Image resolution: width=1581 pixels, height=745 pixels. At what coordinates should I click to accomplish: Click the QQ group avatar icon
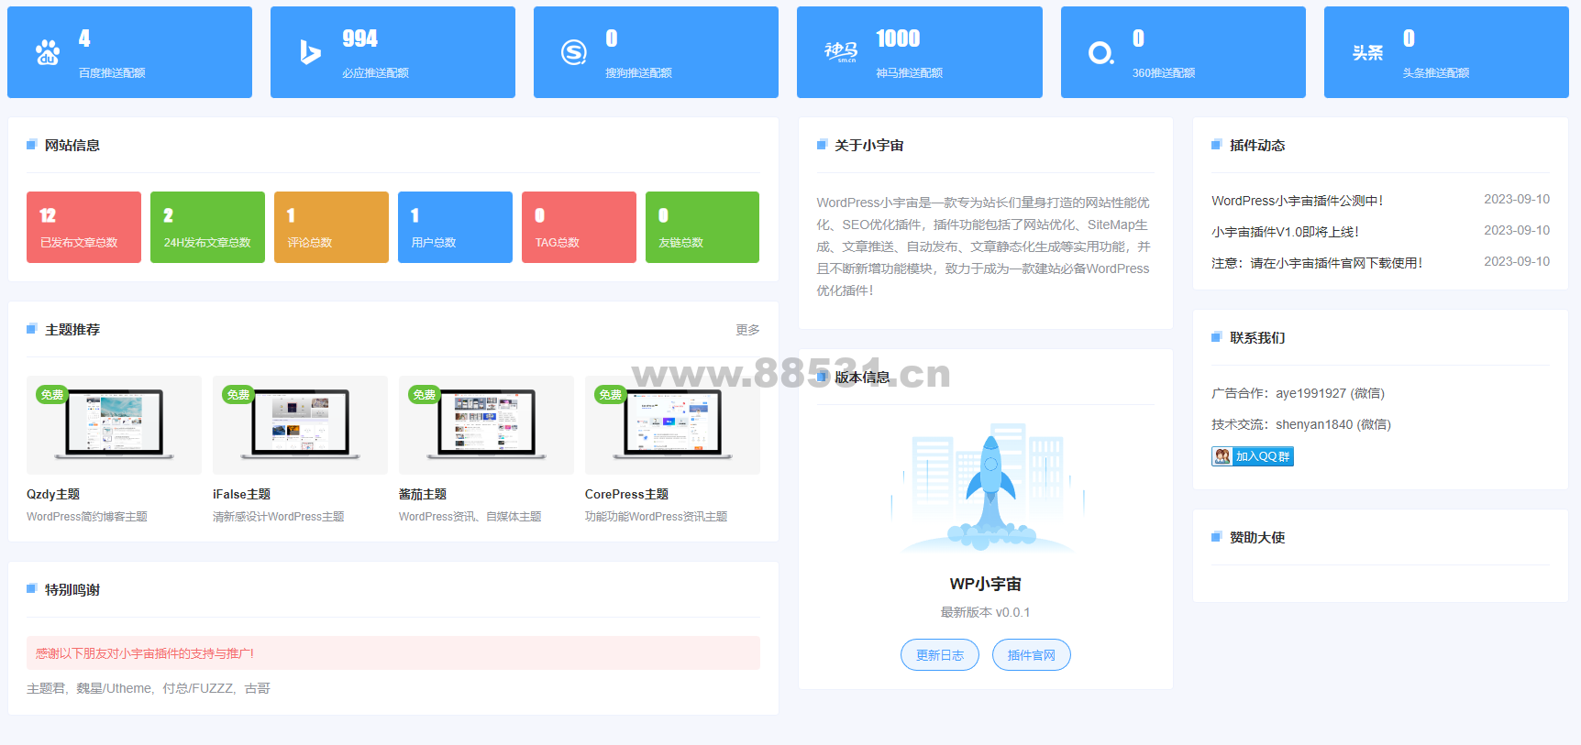(x=1222, y=456)
